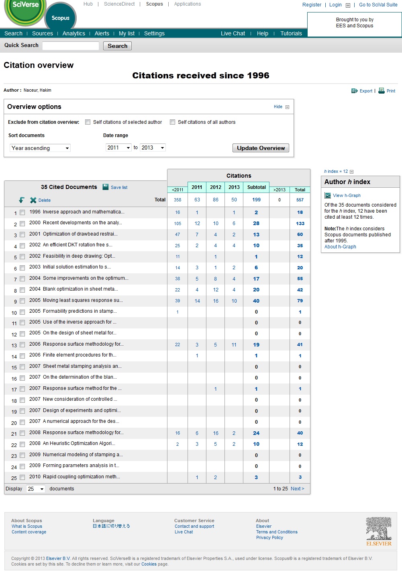
Task: Select document 1 'Inverse approach and mathematica' checkbox
Action: click(x=22, y=213)
